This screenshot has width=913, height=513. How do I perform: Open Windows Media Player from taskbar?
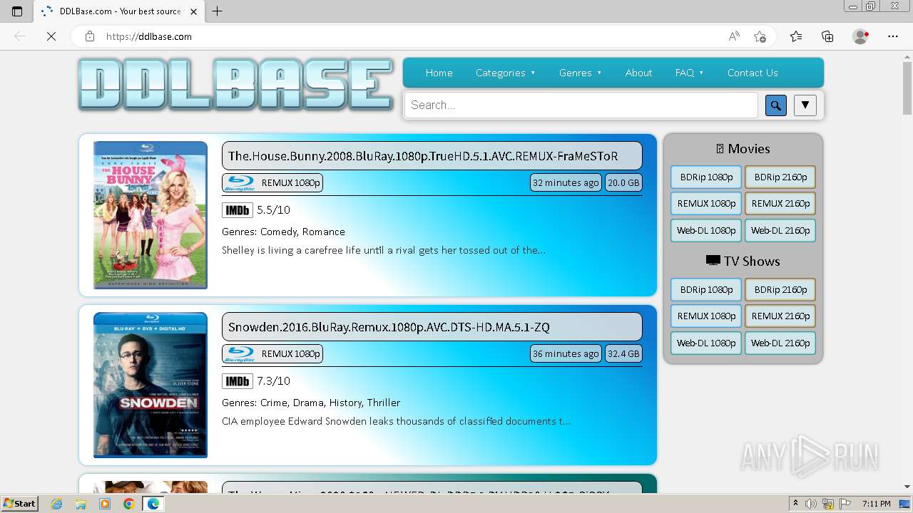[105, 504]
